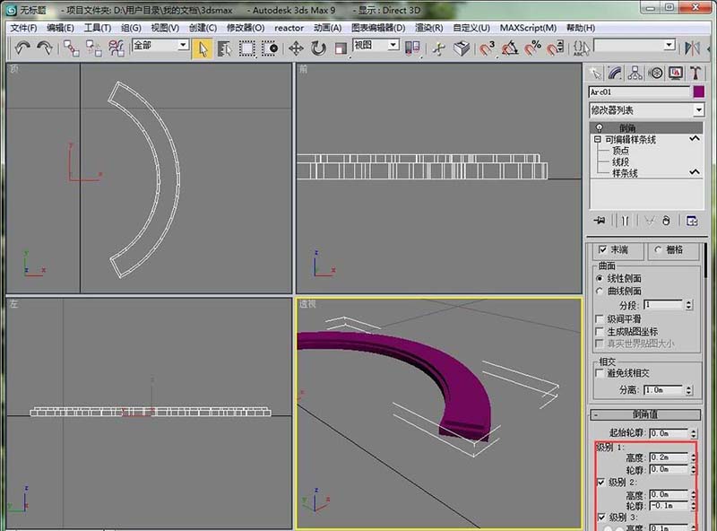Collapse the 可编辑样条线 tree node
The image size is (717, 531).
pyautogui.click(x=597, y=140)
